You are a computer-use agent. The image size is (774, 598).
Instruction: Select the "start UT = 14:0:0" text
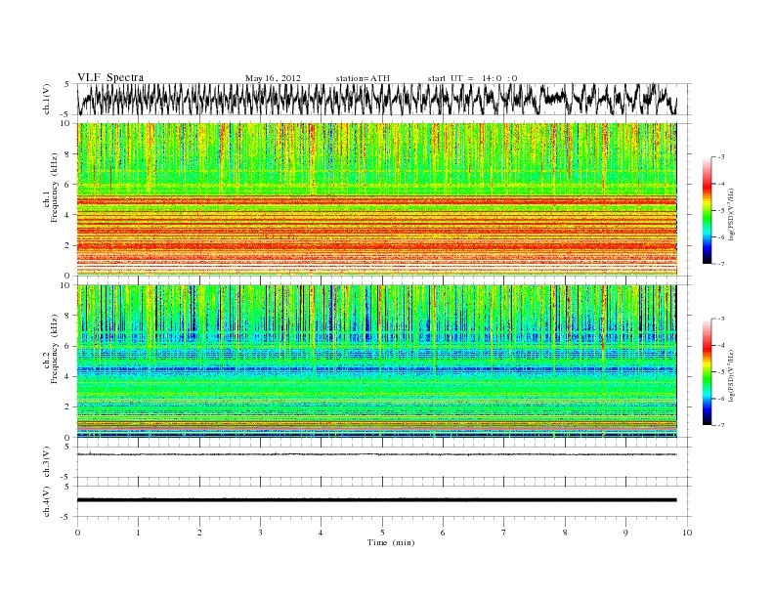point(472,78)
